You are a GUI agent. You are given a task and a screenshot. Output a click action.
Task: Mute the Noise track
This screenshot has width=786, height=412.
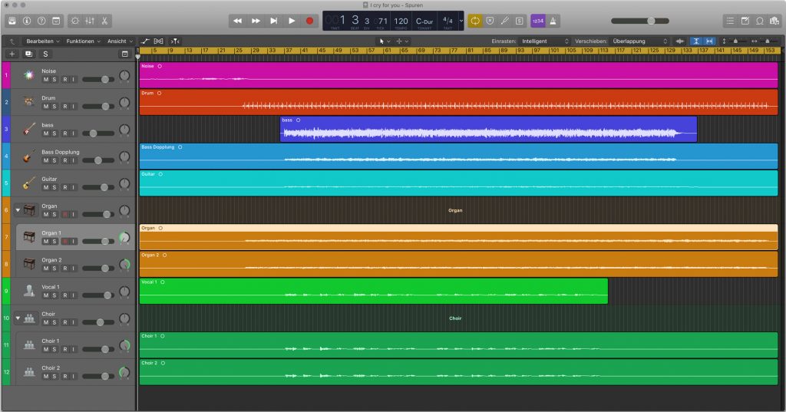[46, 80]
